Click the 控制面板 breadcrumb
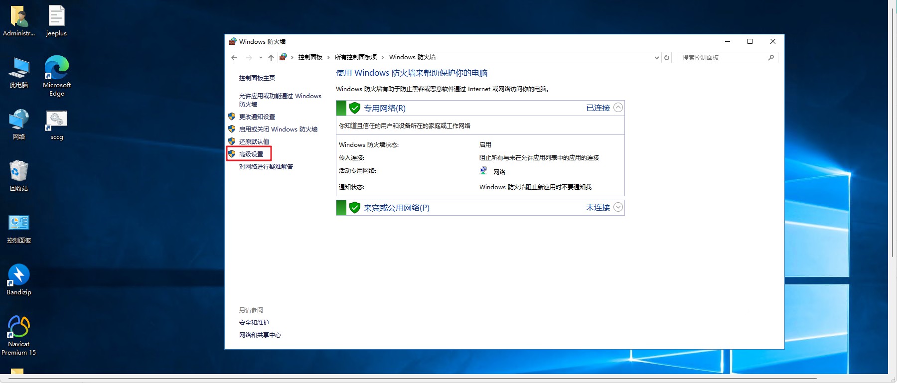 (x=310, y=57)
